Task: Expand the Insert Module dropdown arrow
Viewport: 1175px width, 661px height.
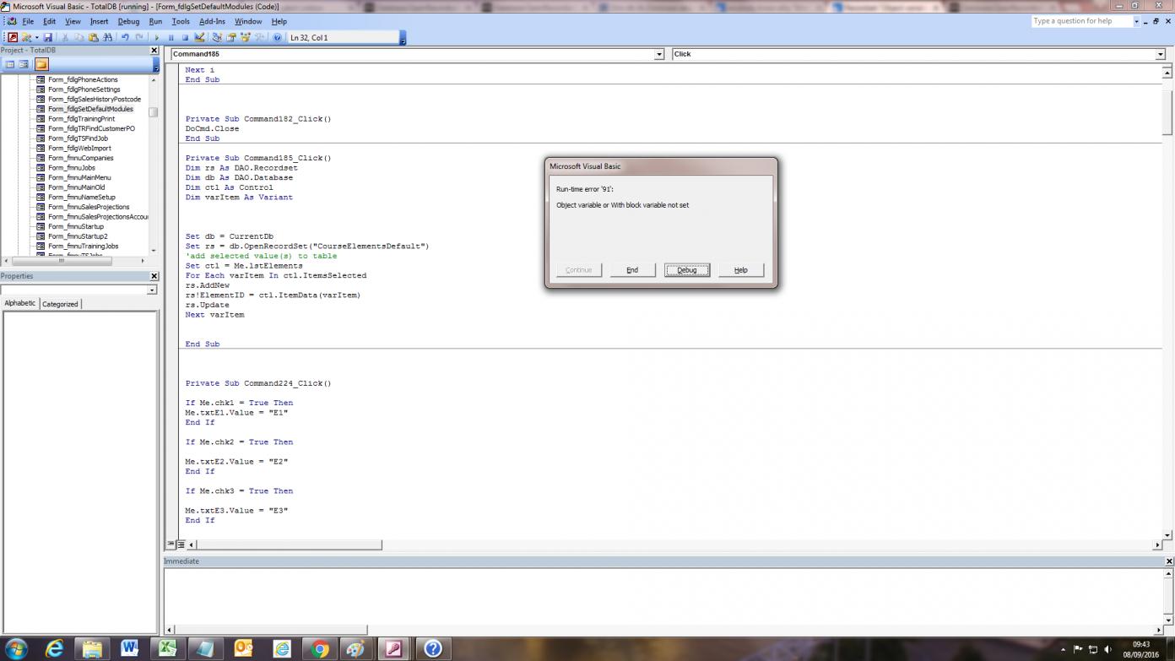Action: click(x=36, y=37)
